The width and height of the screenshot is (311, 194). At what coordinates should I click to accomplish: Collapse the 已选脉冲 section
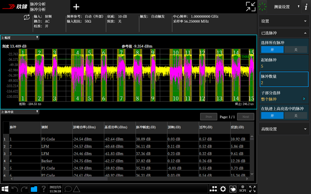click(x=284, y=33)
